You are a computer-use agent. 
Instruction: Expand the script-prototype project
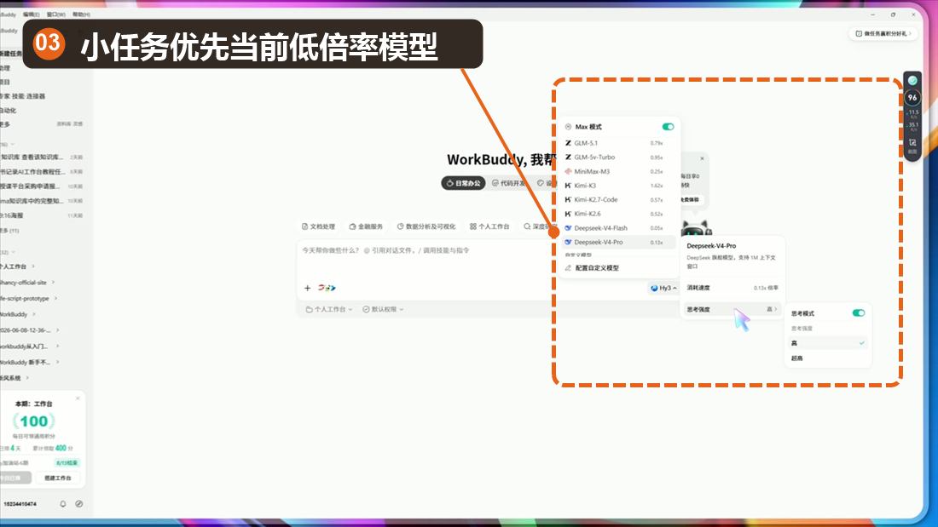(x=28, y=298)
